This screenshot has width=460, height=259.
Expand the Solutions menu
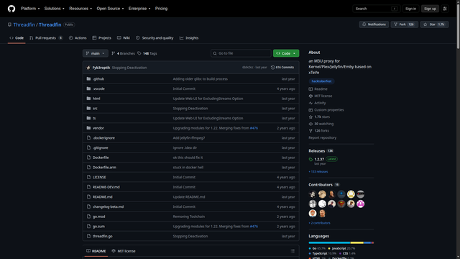point(55,9)
